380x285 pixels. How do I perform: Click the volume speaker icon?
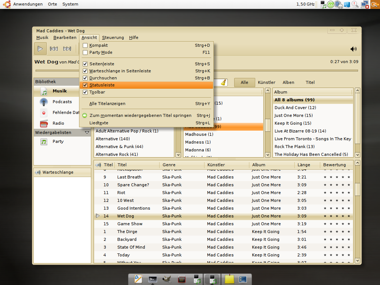click(353, 49)
